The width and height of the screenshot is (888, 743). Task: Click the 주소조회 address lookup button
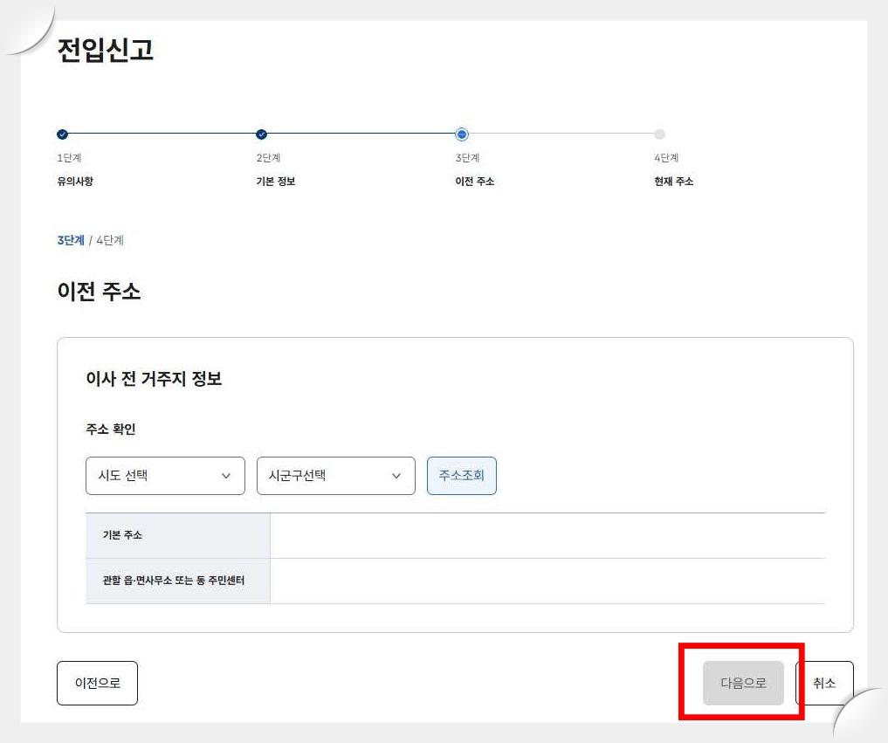[x=461, y=475]
